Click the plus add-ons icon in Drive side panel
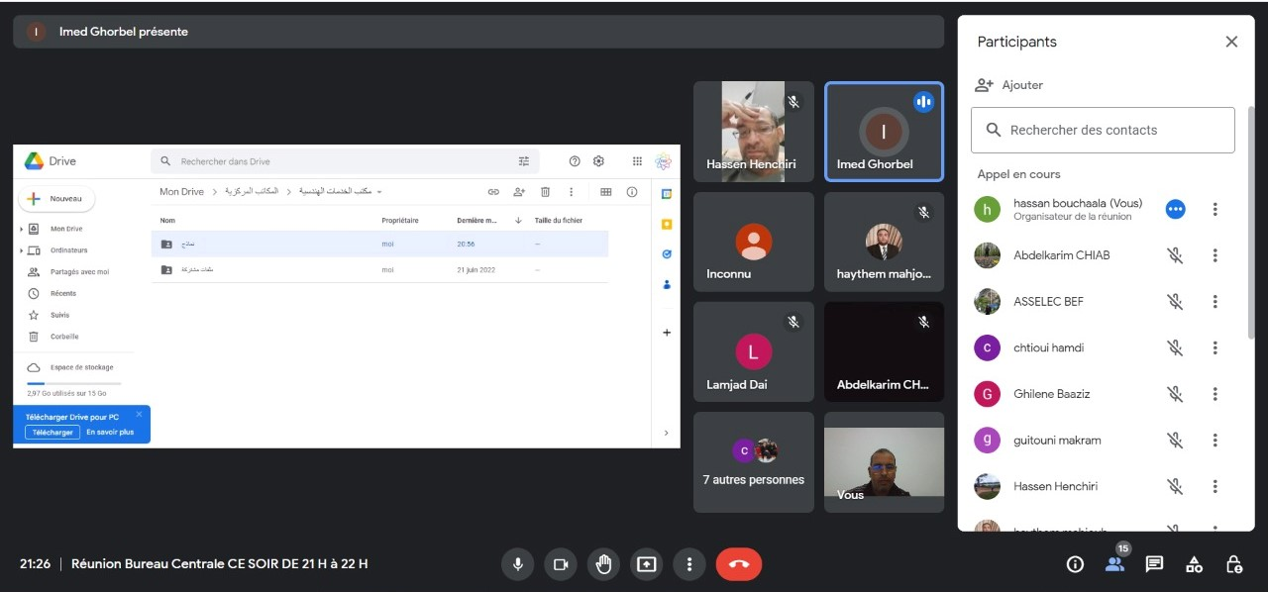The image size is (1268, 592). pyautogui.click(x=667, y=333)
